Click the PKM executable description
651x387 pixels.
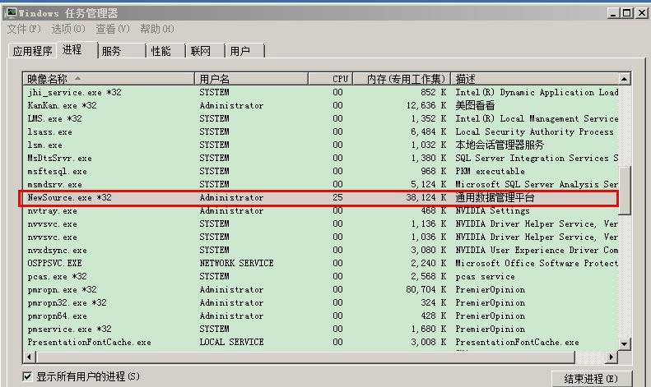tap(490, 171)
